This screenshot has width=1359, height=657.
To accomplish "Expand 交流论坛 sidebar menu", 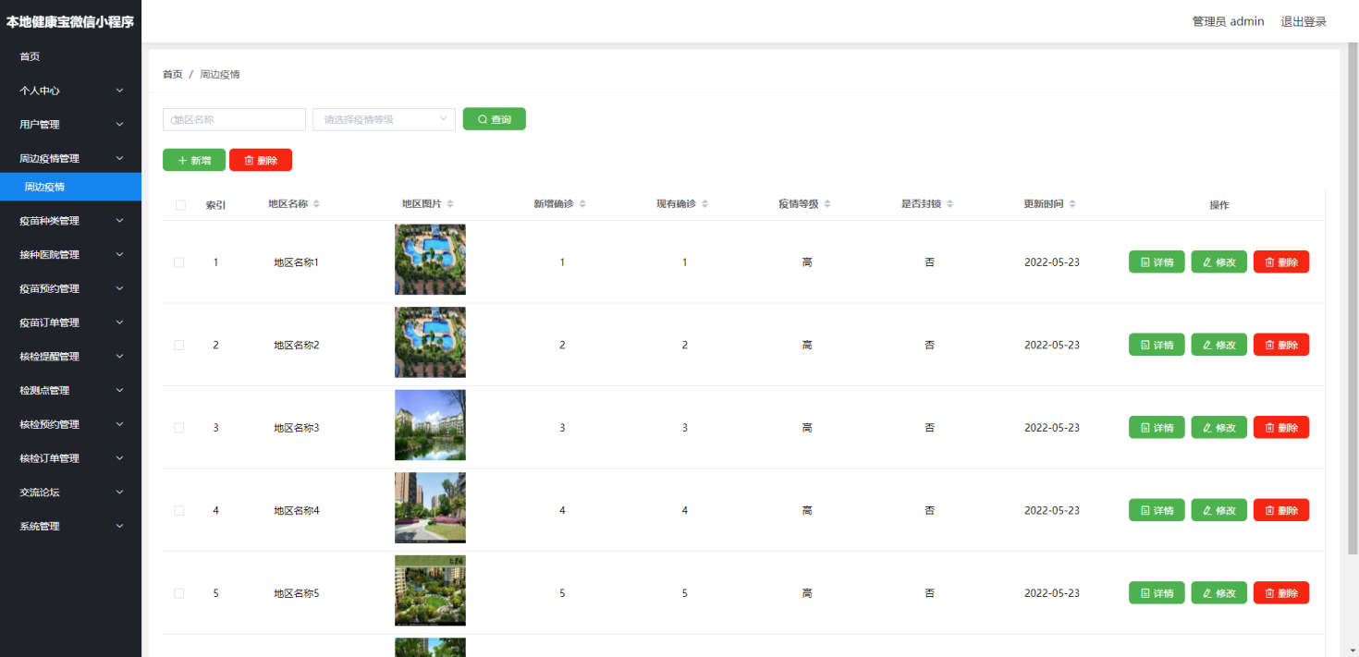I will 70,493.
